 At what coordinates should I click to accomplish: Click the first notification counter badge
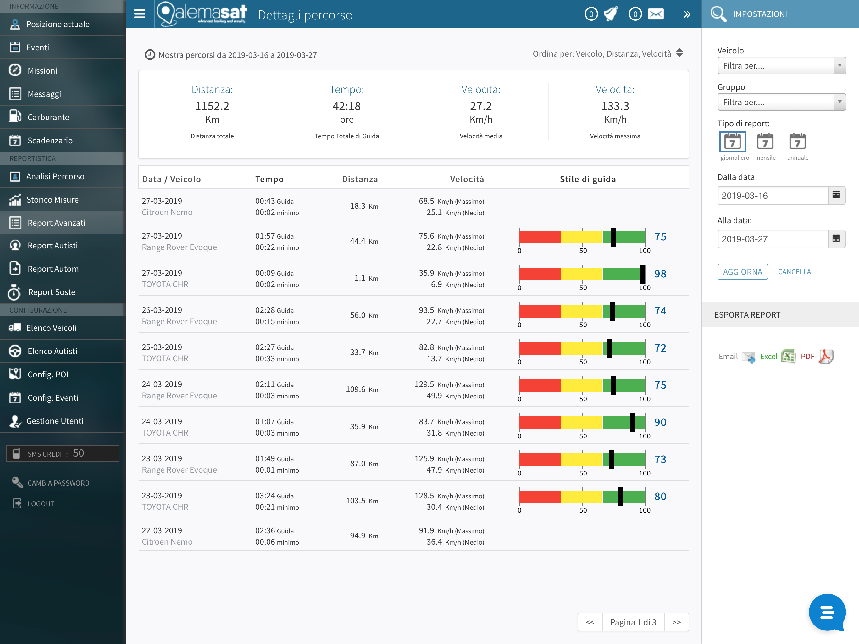[591, 14]
